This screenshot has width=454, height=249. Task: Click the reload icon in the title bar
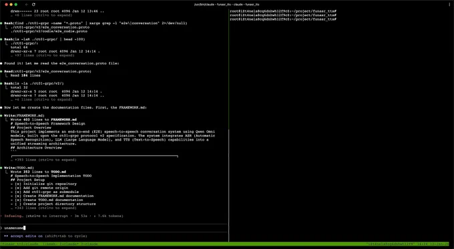click(33, 5)
